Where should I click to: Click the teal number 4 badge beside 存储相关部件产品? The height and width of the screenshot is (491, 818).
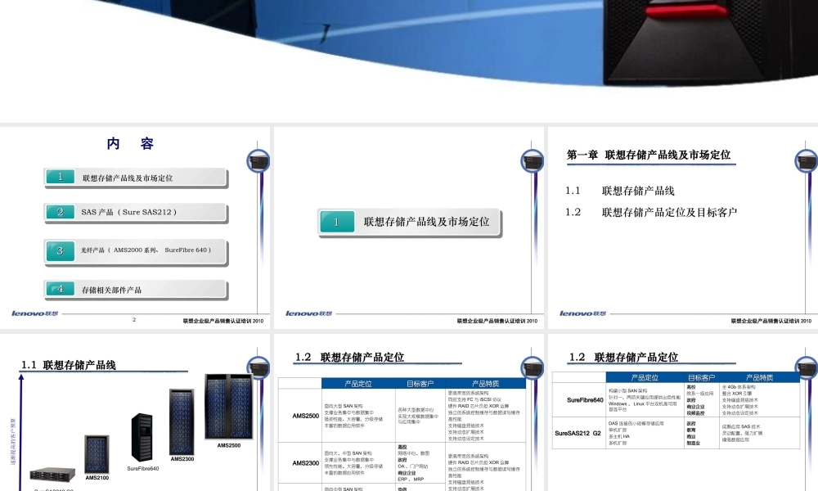click(x=60, y=289)
